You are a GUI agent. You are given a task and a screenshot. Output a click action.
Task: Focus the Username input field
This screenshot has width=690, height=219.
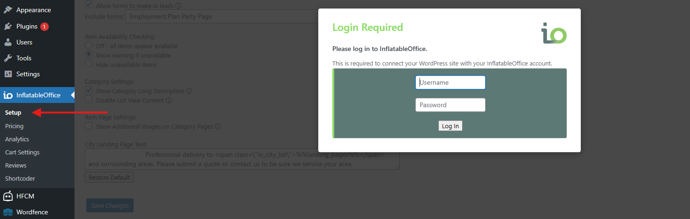[x=450, y=82]
